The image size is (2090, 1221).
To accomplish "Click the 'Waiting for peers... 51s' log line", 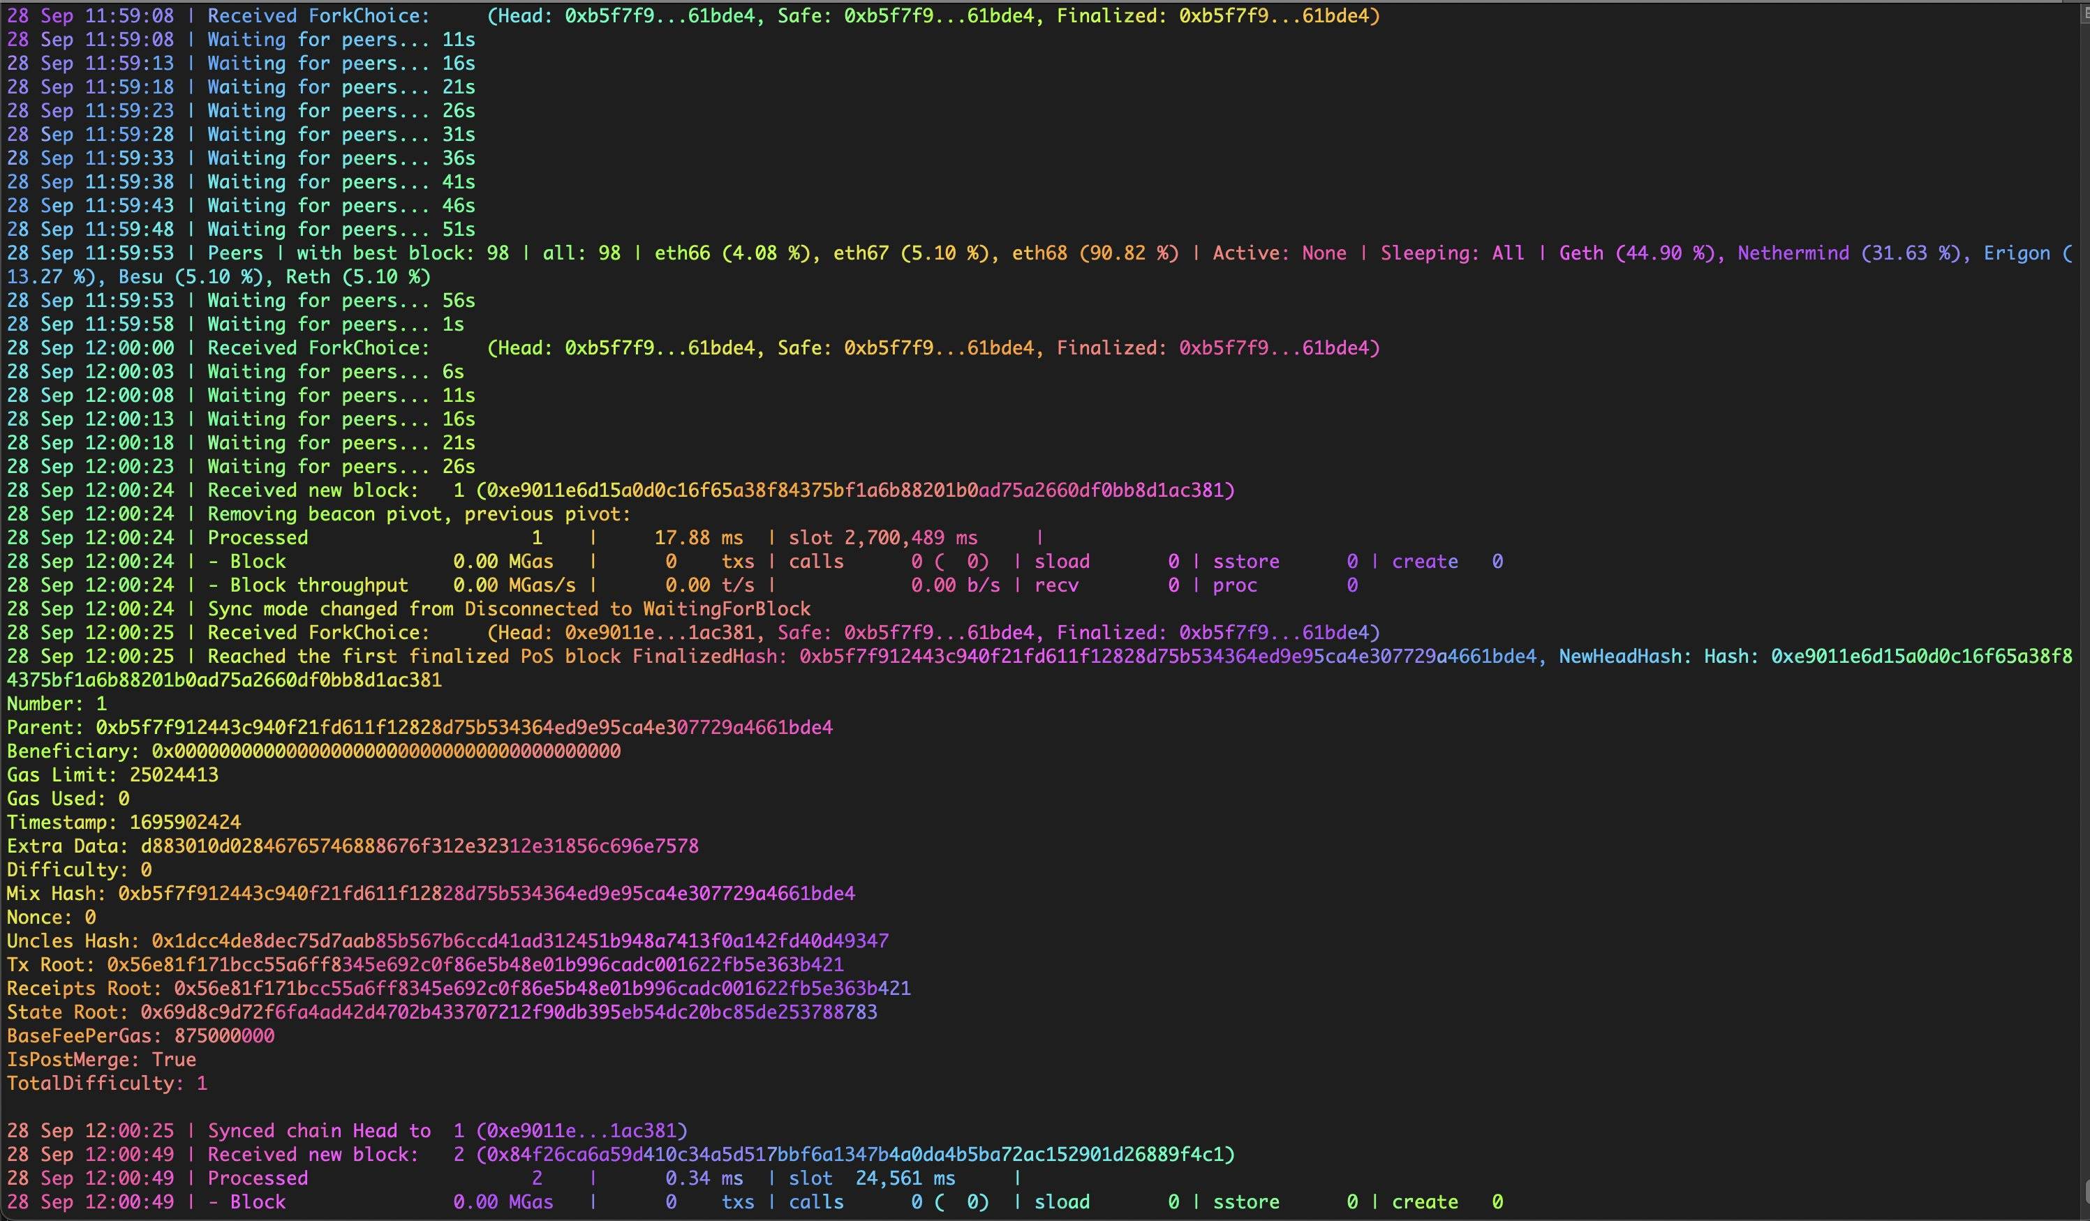I will 241,230.
